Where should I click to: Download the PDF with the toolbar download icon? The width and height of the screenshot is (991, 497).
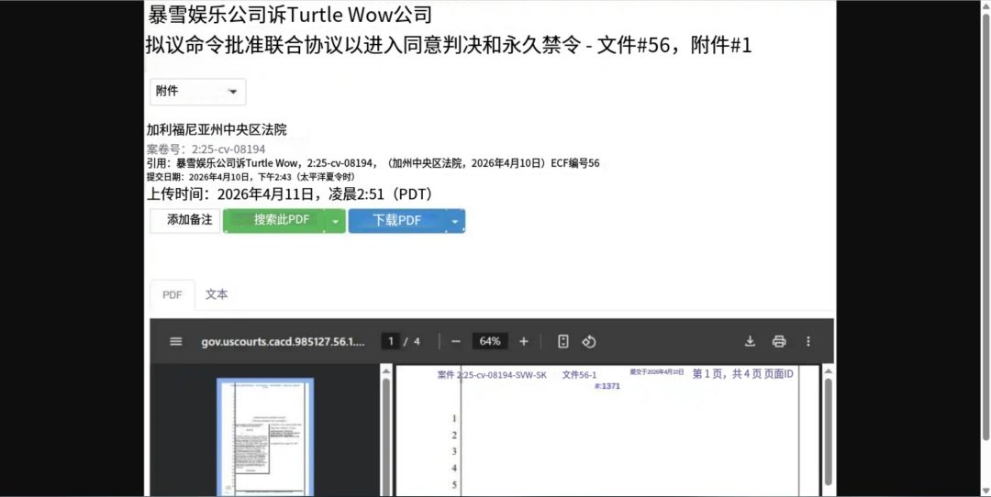click(x=750, y=342)
